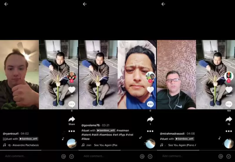The image size is (235, 162).
Task: Open the bamboo_art1 duet link under gorelama76
Action: pyautogui.click(x=106, y=131)
